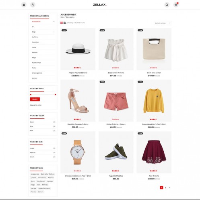
Task: Select the Pink color filter
Action: click(x=31, y=131)
